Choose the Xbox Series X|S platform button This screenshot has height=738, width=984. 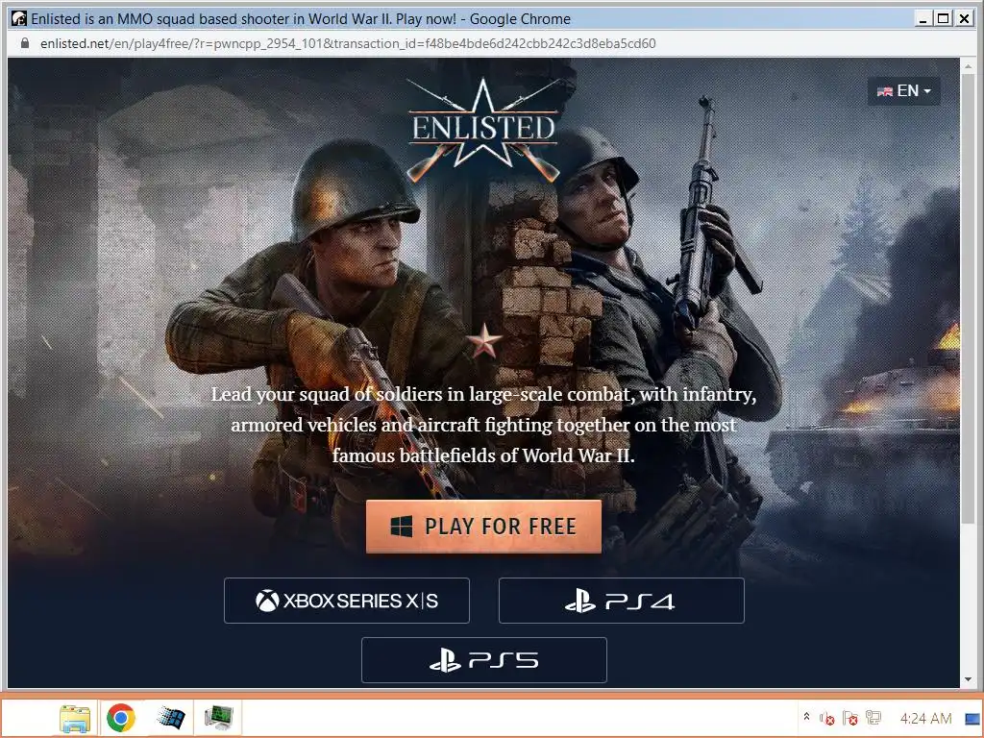coord(346,601)
